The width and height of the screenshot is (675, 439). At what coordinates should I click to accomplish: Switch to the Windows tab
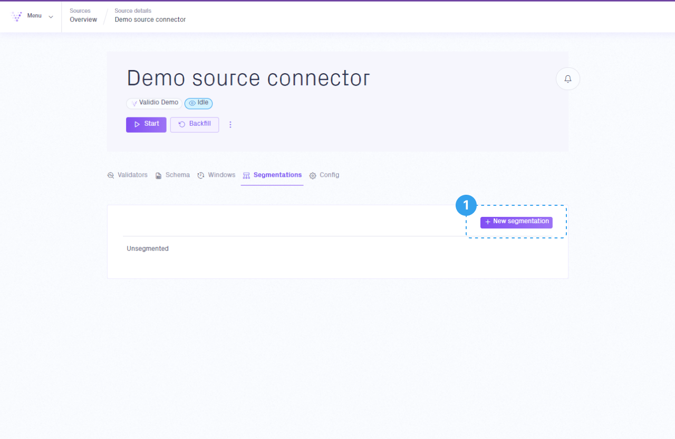(x=216, y=175)
